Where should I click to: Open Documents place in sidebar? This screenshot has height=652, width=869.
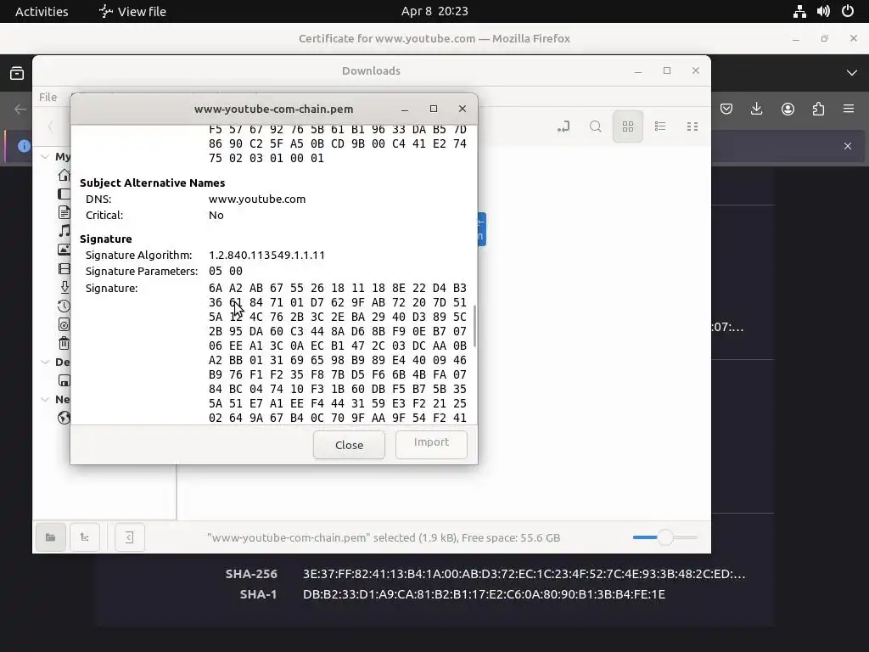64,212
